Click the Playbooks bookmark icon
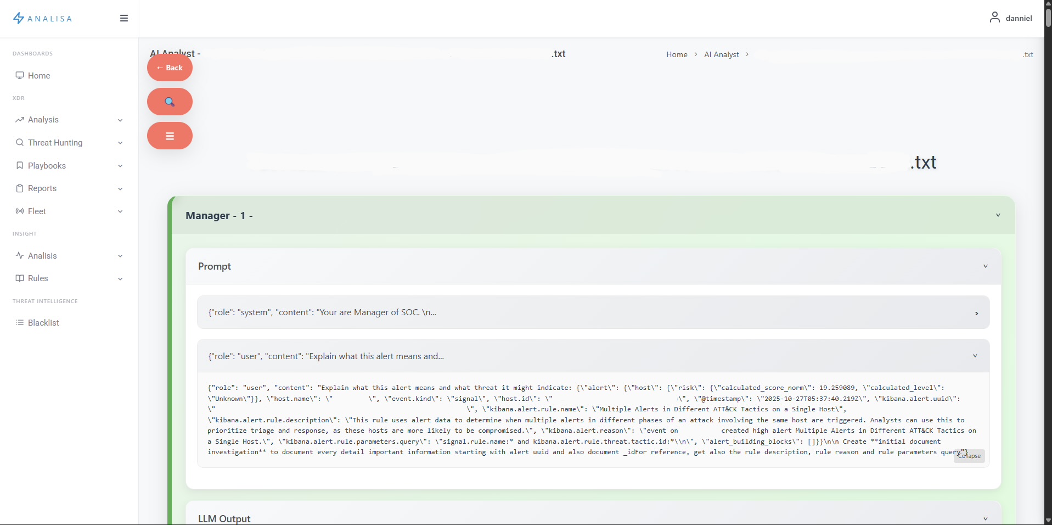Screen dimensions: 1052x525 20,165
